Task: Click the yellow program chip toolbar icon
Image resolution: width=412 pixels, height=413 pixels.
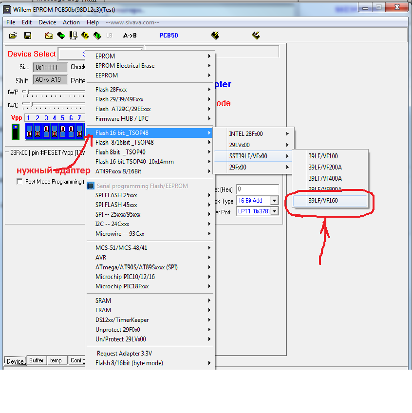Action: [85, 35]
